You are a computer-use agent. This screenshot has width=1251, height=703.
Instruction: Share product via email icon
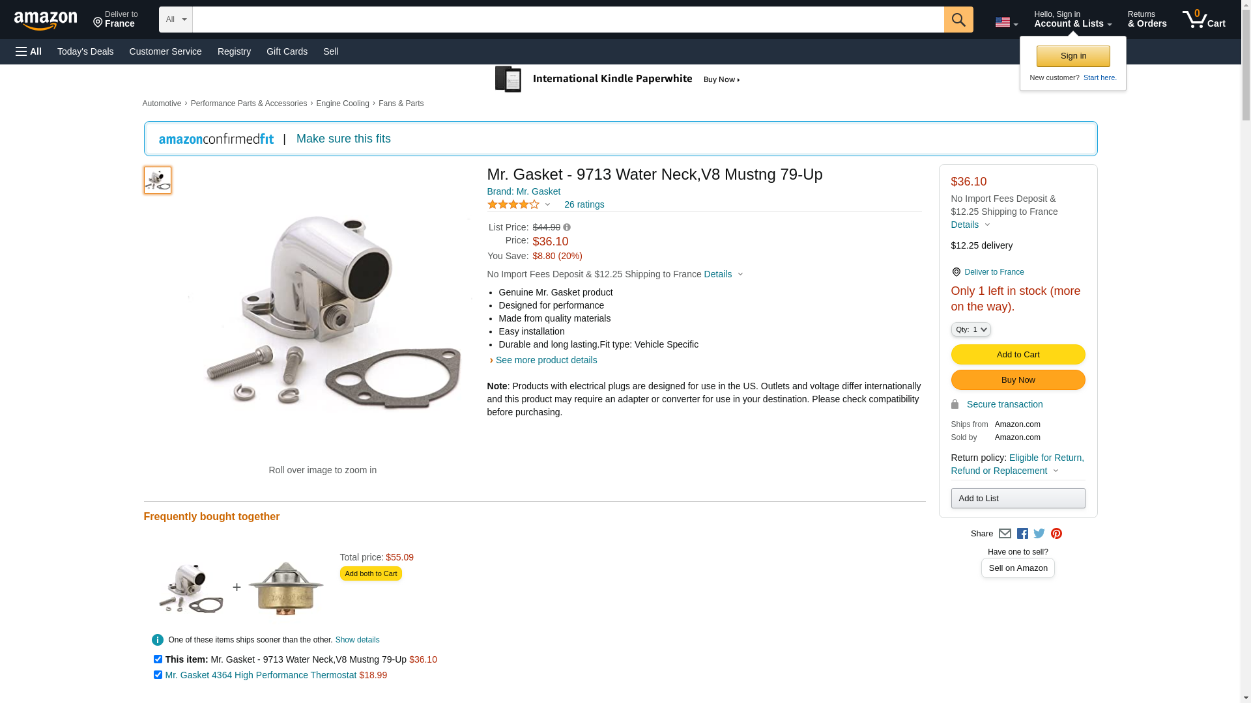1005,534
